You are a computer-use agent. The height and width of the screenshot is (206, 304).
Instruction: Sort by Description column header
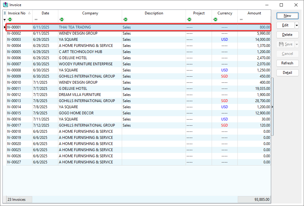click(x=154, y=13)
